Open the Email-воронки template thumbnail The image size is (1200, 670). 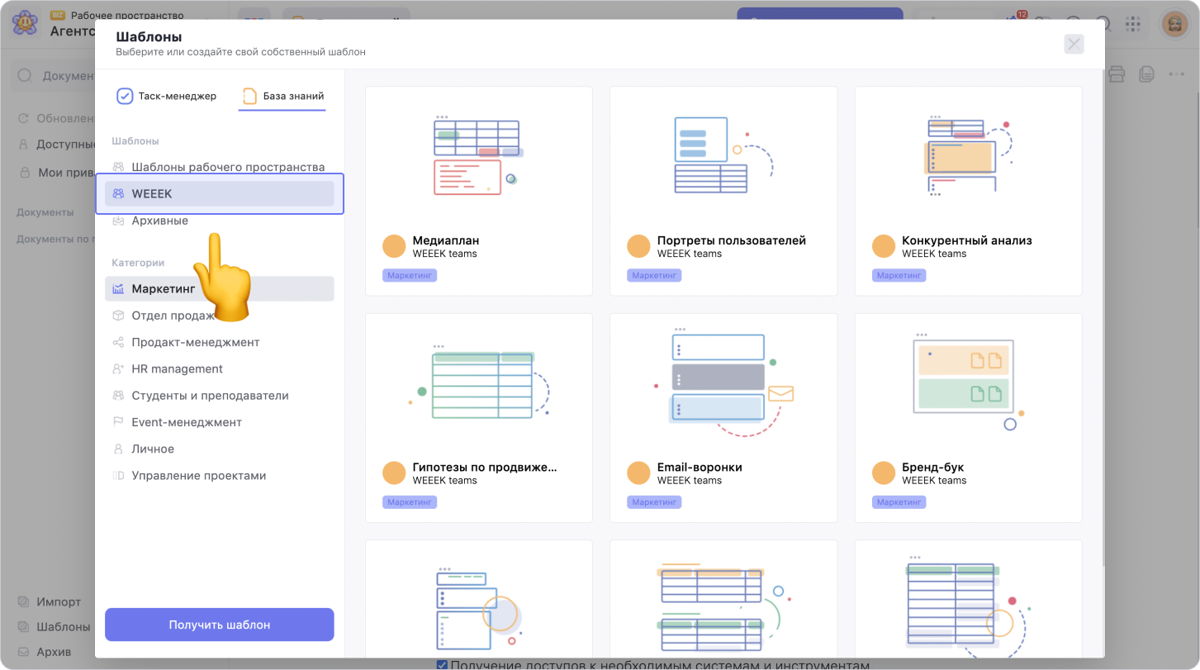point(723,382)
